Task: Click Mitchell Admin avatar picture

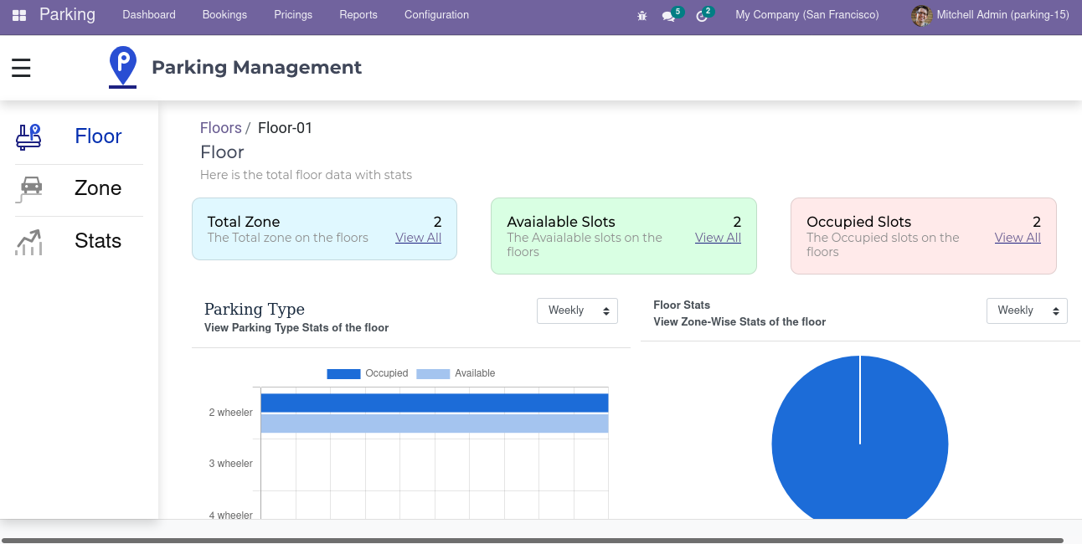Action: (x=921, y=15)
